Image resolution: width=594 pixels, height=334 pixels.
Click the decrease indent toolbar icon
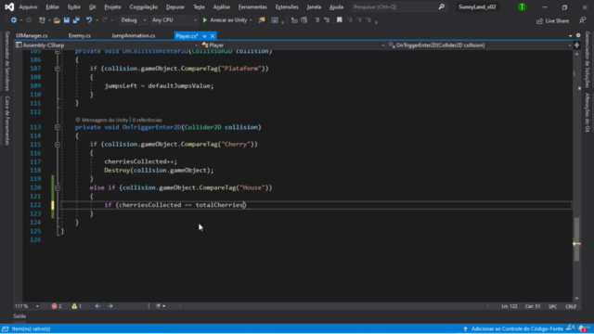(x=316, y=20)
